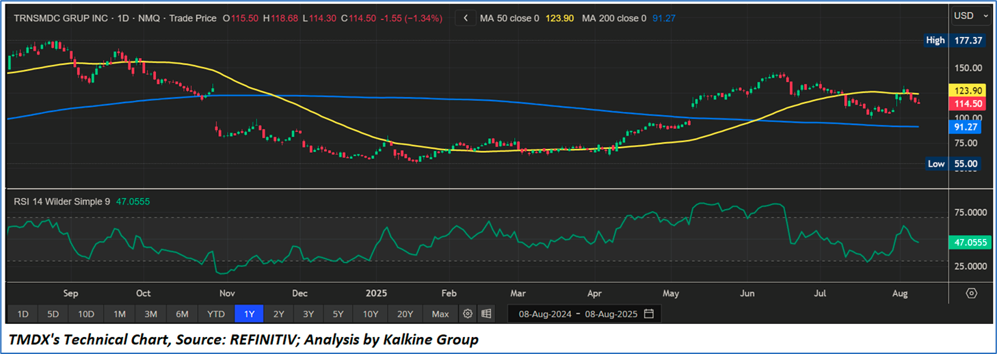Click the axis settings icon at bottom right
The width and height of the screenshot is (997, 354).
click(971, 293)
